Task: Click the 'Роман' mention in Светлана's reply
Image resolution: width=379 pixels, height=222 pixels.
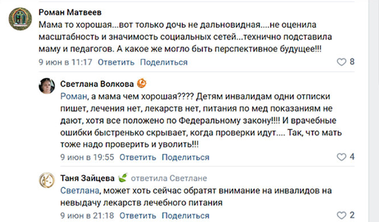Action: [x=74, y=97]
